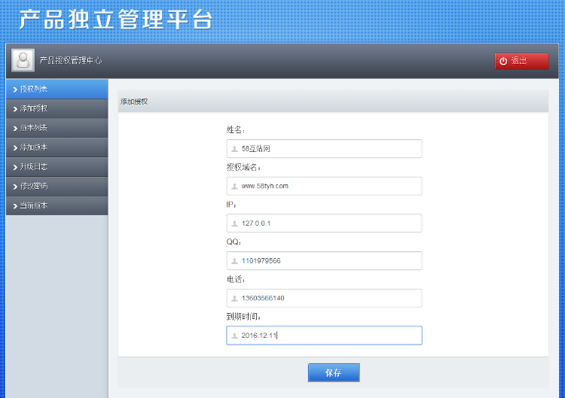The height and width of the screenshot is (398, 565).
Task: Click the 授权域名 field label
Action: (243, 167)
